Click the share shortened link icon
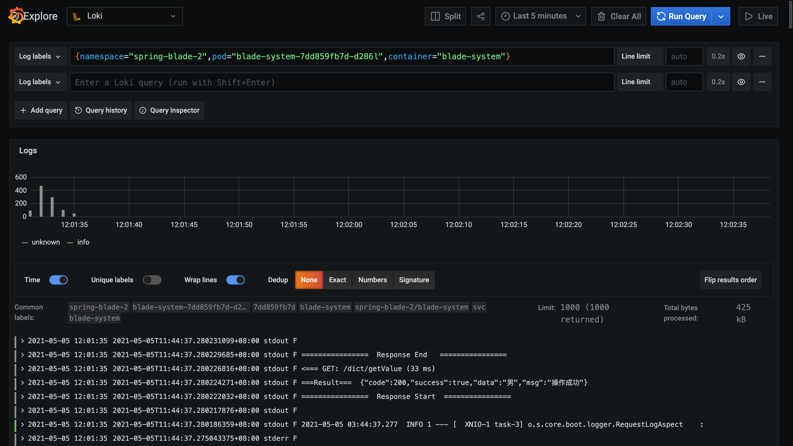793x446 pixels. [480, 16]
